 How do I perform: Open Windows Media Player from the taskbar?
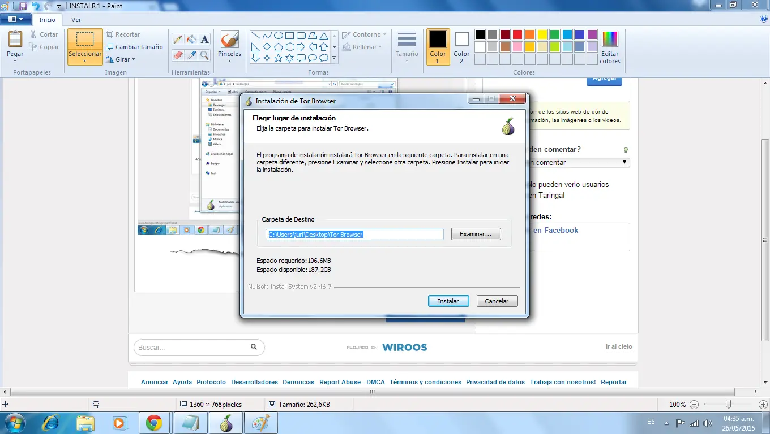119,423
